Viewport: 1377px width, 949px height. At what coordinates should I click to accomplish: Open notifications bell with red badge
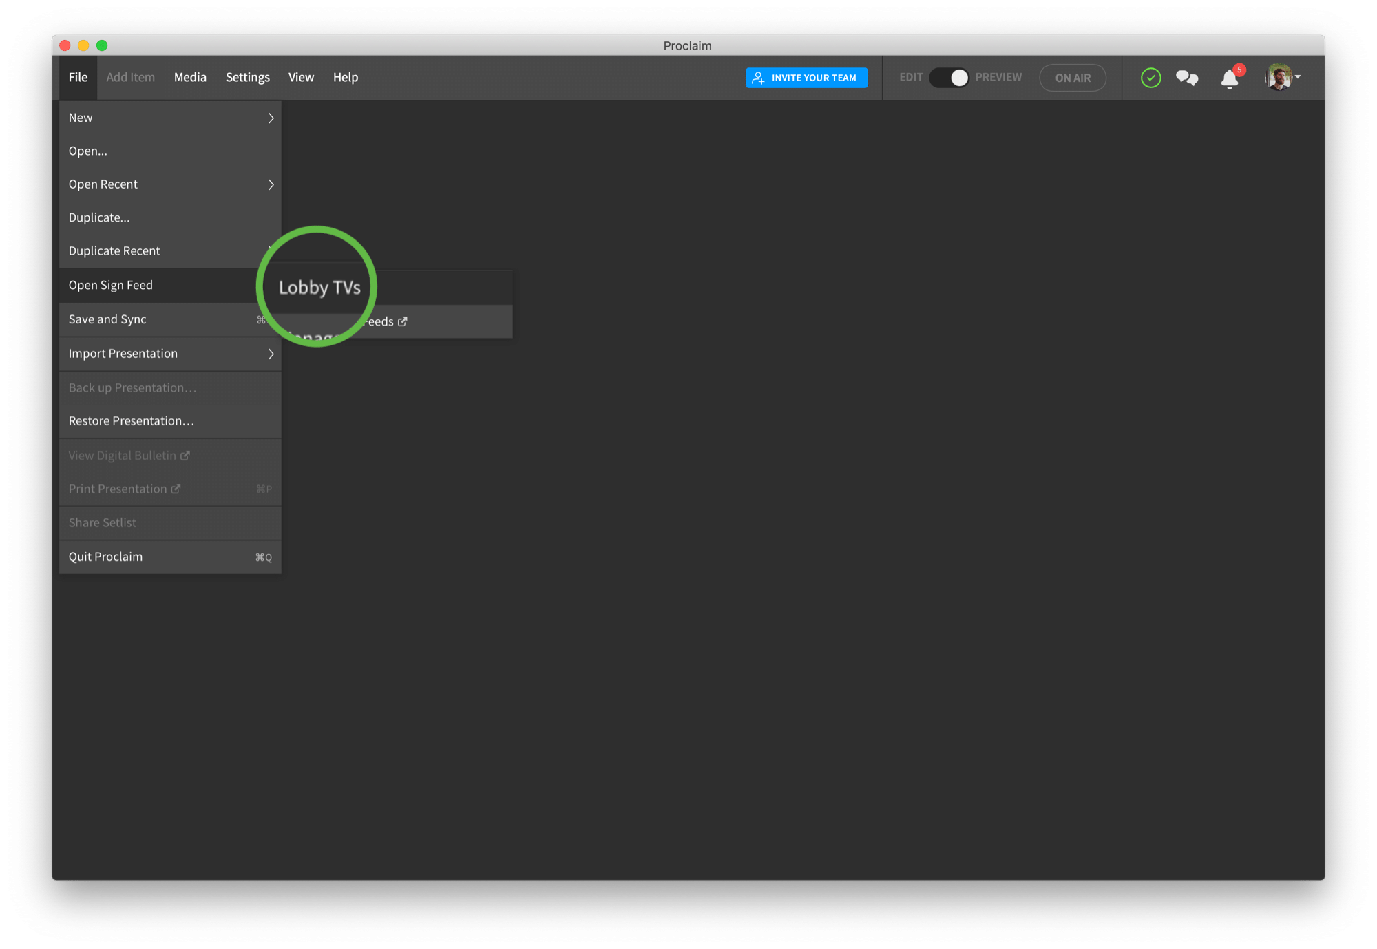point(1230,78)
